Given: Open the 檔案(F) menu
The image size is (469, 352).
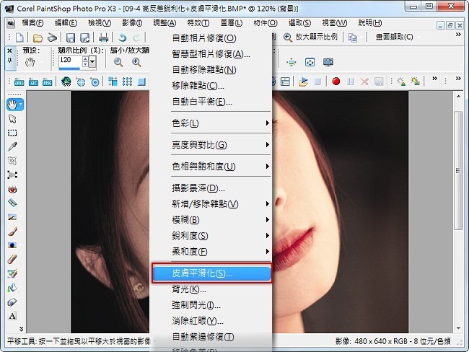Looking at the screenshot, I should [x=32, y=23].
